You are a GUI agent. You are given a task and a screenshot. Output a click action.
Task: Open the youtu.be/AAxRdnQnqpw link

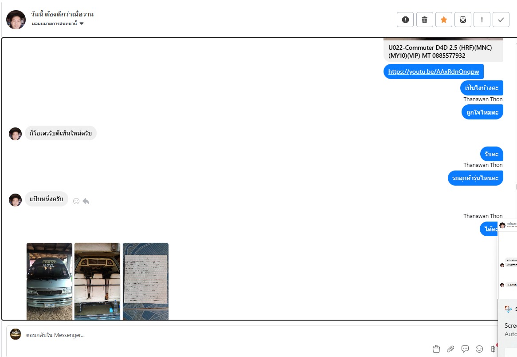[x=434, y=71]
